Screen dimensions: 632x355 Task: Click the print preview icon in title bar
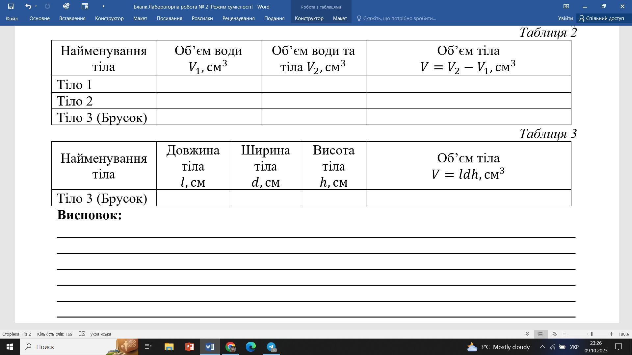click(x=66, y=6)
